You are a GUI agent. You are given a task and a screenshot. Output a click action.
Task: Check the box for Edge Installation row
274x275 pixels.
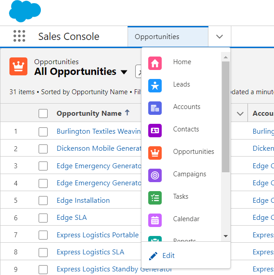pyautogui.click(x=43, y=201)
